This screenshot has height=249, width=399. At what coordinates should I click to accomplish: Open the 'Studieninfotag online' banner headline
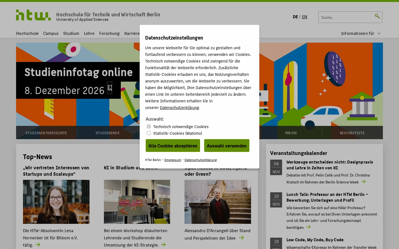coord(78,72)
